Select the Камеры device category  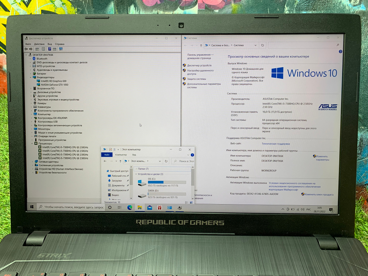tap(42, 103)
